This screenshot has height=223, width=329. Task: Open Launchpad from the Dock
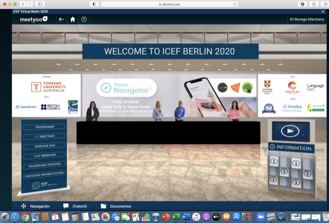[5, 217]
